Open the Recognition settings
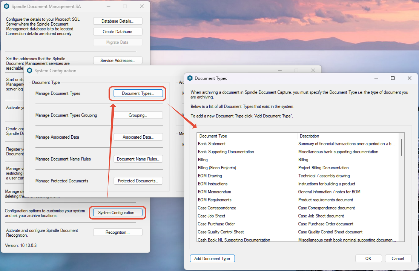The width and height of the screenshot is (419, 271). pos(118,232)
